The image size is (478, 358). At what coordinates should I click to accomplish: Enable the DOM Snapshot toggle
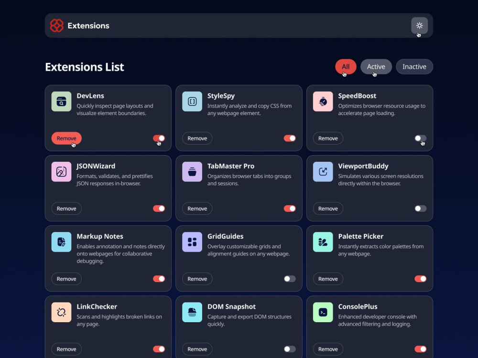290,349
